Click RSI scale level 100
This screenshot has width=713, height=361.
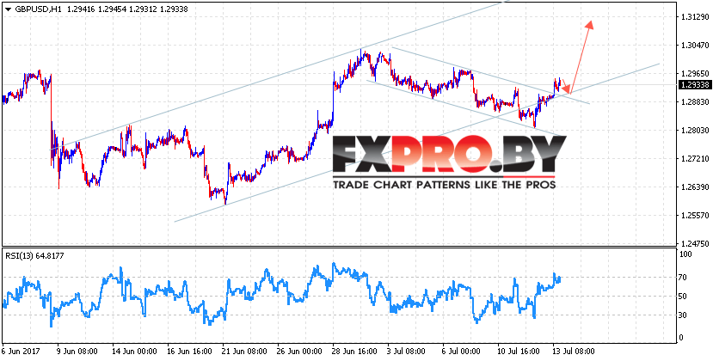tap(685, 255)
